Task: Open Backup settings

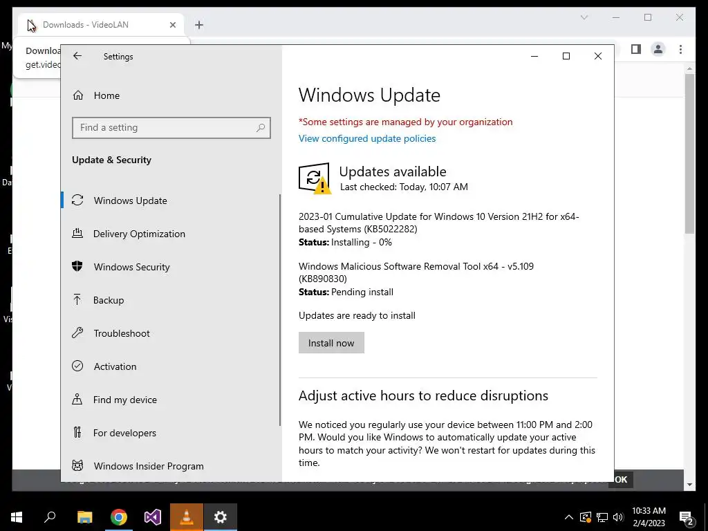Action: tap(171, 300)
